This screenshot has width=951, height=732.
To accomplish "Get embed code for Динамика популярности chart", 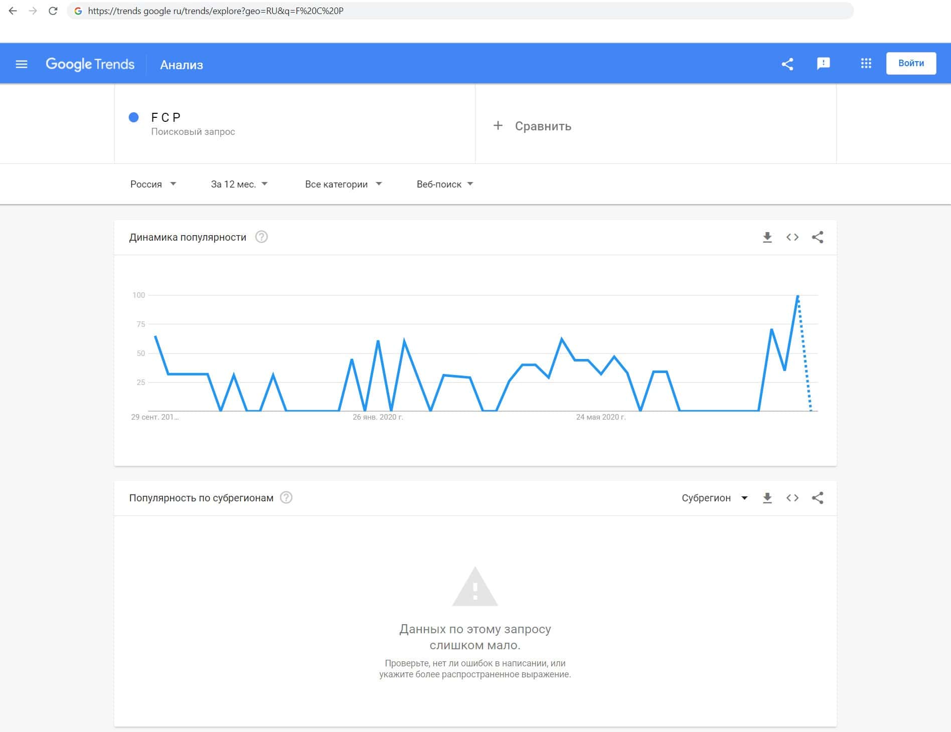I will point(792,237).
